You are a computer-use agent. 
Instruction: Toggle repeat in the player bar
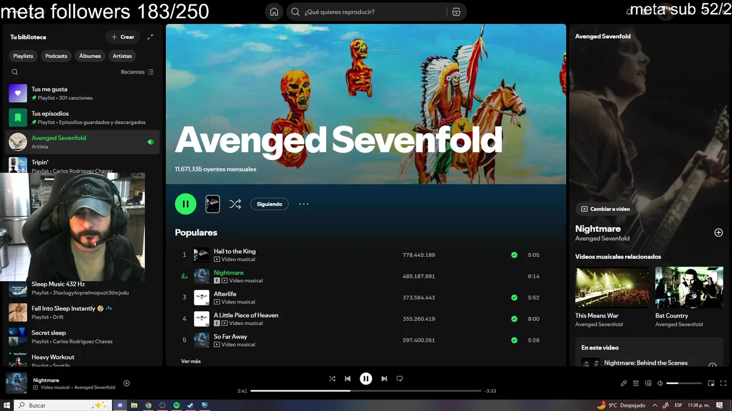tap(400, 378)
